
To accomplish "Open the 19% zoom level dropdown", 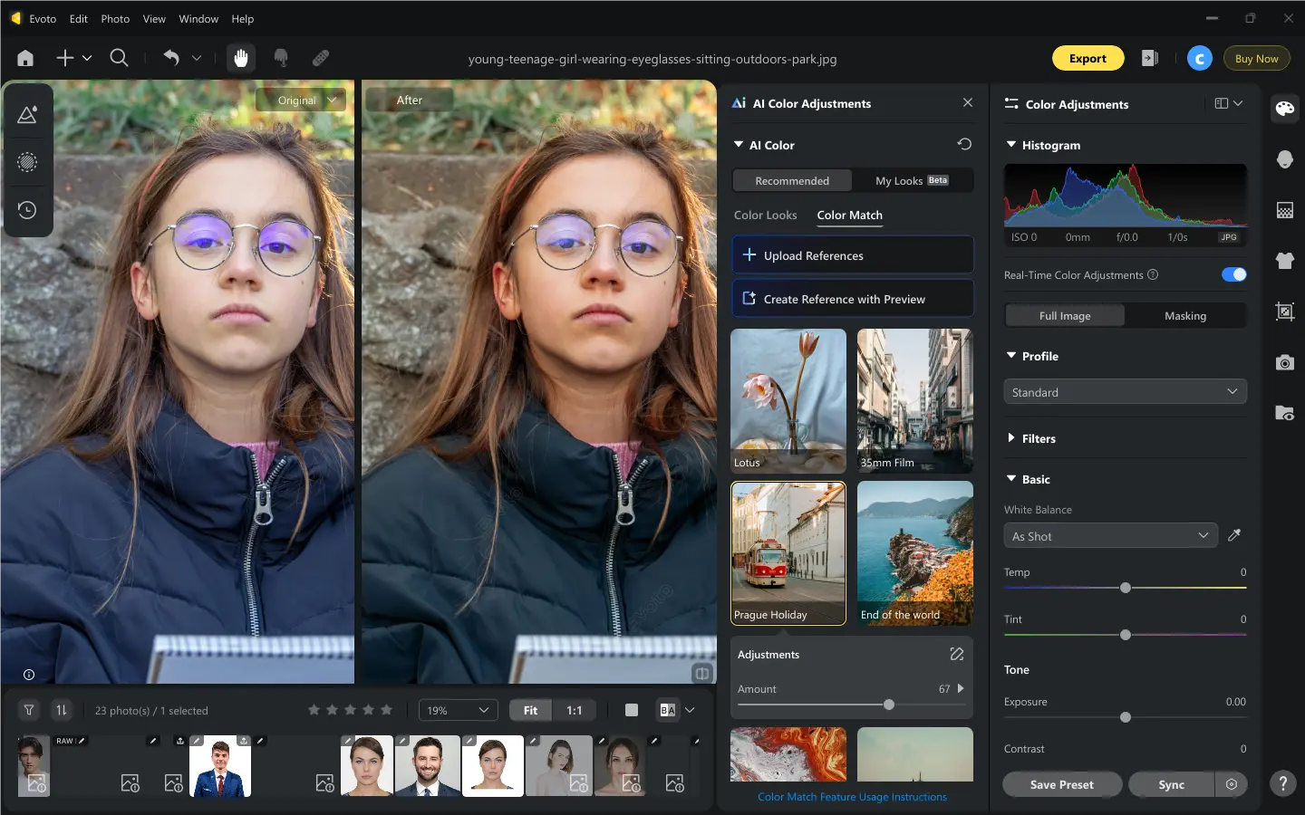I will [x=459, y=710].
